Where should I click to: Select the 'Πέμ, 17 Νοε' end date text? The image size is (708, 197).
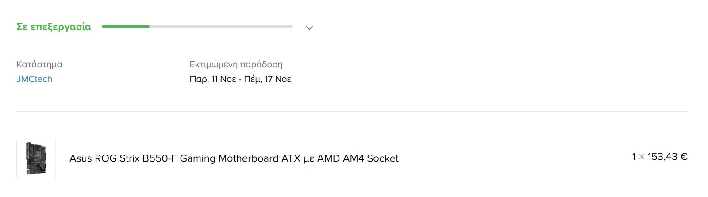click(x=268, y=79)
